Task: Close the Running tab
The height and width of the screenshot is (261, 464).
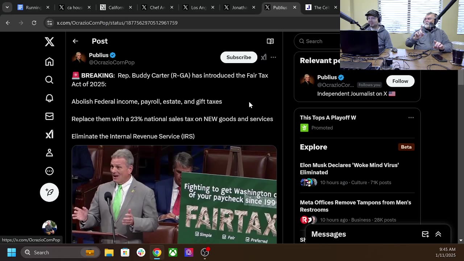Action: coord(47,7)
